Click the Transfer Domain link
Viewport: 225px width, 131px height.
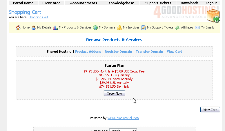[149, 52]
